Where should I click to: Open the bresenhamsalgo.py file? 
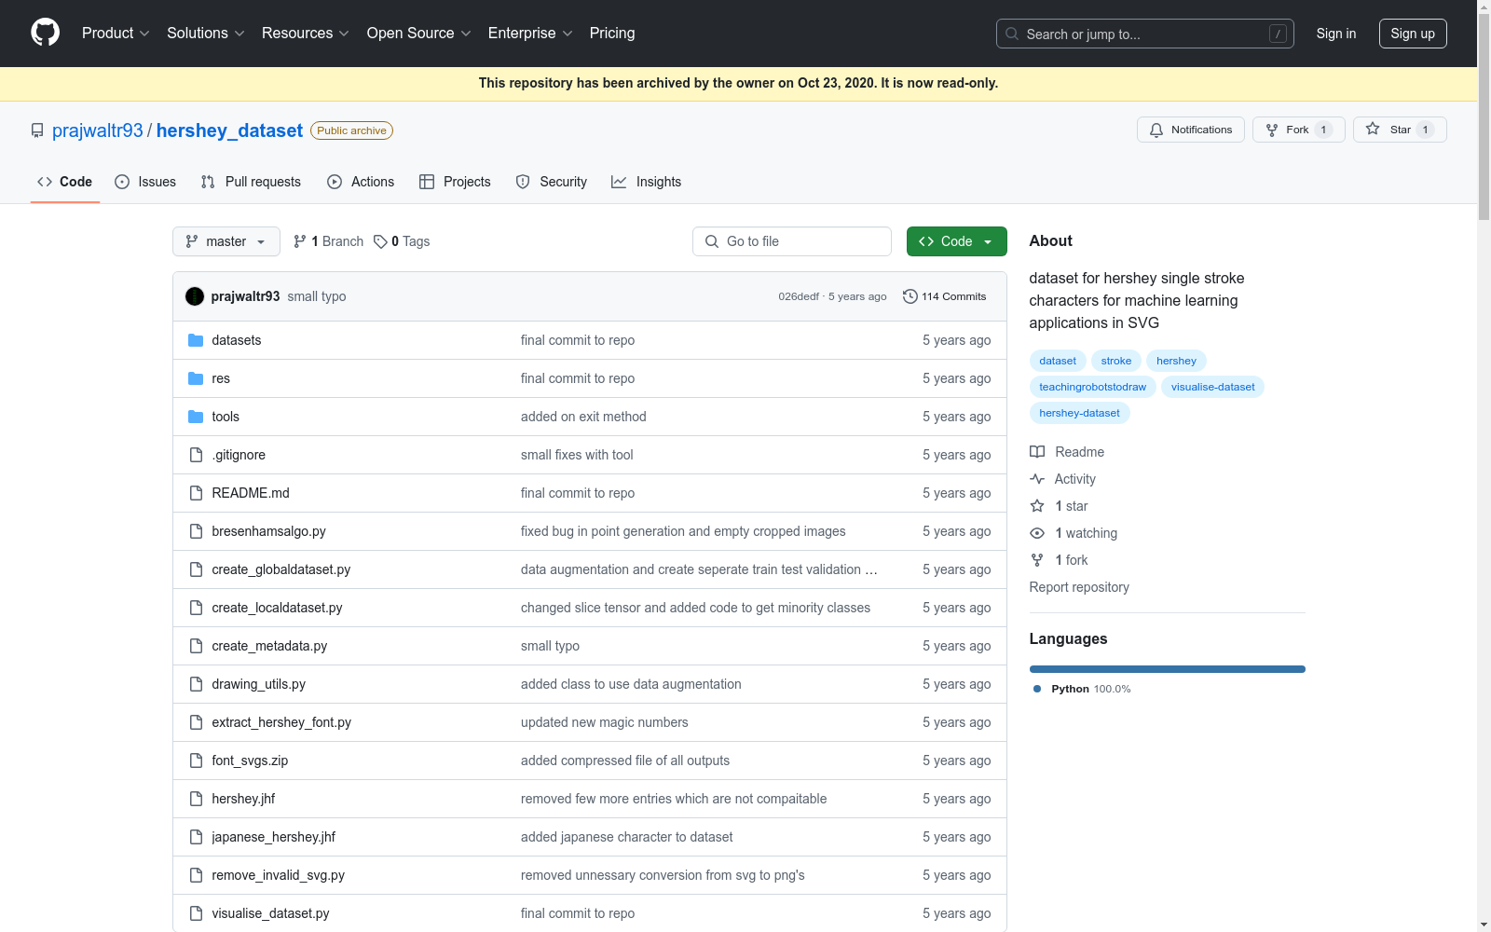click(x=269, y=531)
